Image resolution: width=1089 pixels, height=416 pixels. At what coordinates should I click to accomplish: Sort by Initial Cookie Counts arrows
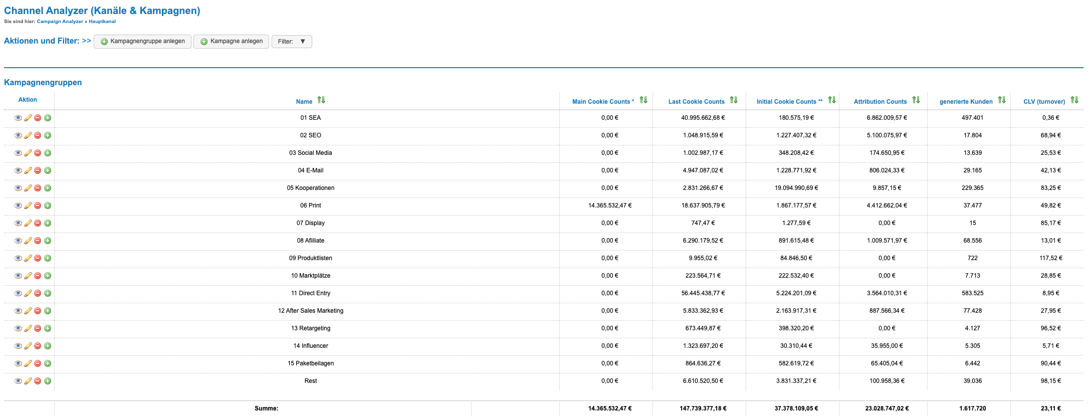[x=832, y=100]
